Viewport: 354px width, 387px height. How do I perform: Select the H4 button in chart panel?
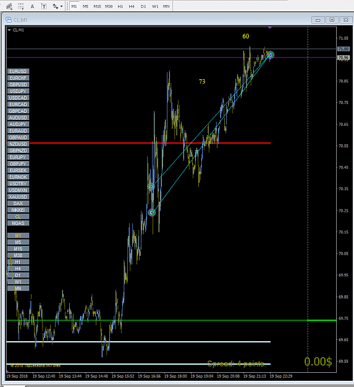pyautogui.click(x=18, y=269)
